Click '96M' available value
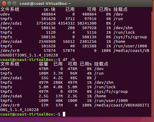This screenshot has width=154, height=122. [74, 73]
